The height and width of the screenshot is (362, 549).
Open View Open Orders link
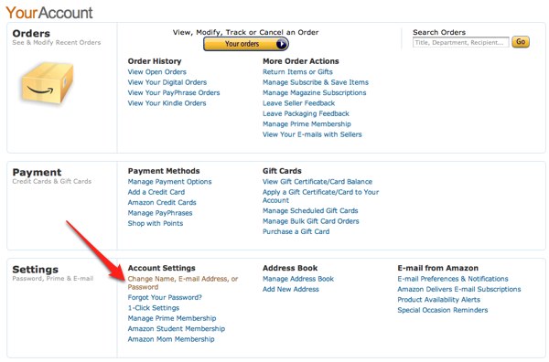click(156, 71)
